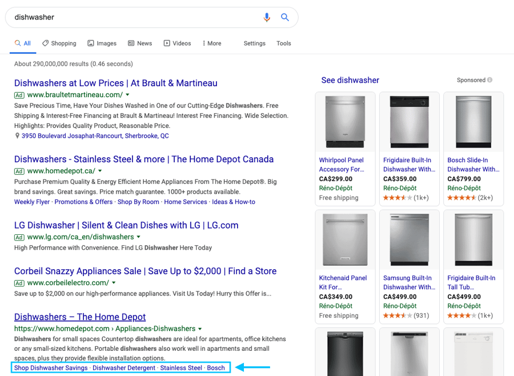Open 3950 Boulevard Josaphat-Rancourt address link

click(95, 136)
